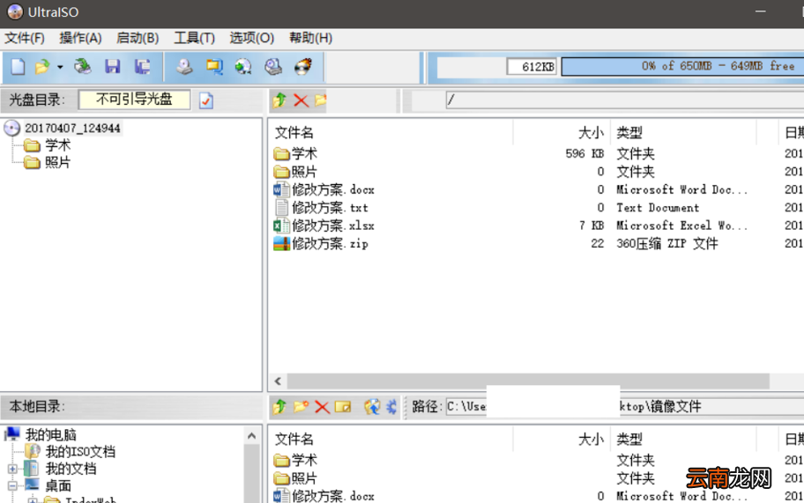This screenshot has width=804, height=503.
Task: Click the 596 KB size cell
Action: (584, 153)
